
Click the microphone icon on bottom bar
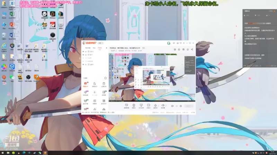point(155,105)
